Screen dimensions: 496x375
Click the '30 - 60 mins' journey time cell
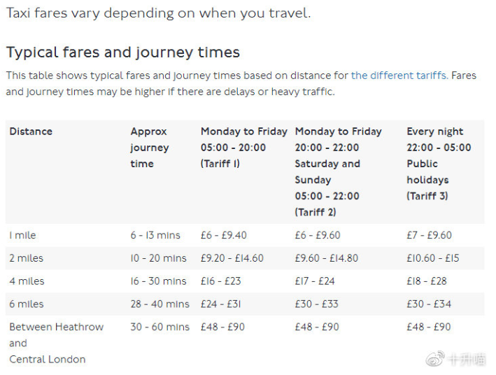click(x=160, y=327)
